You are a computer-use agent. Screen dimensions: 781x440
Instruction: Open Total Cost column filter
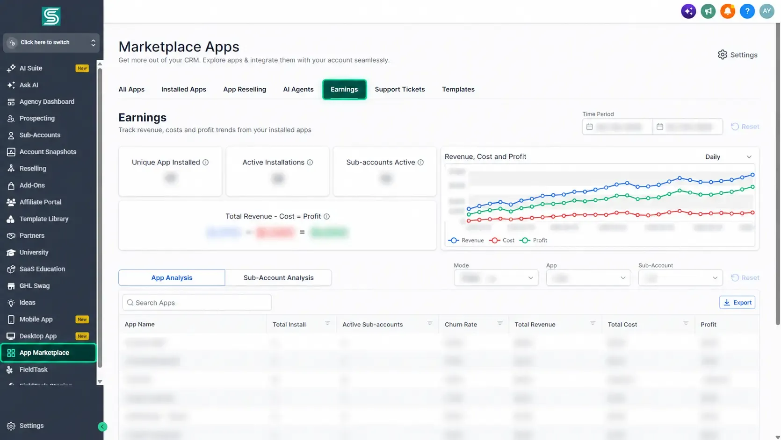pos(686,323)
